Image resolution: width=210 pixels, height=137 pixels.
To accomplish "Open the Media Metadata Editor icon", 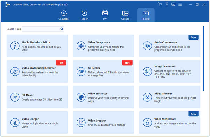I will (15, 46).
